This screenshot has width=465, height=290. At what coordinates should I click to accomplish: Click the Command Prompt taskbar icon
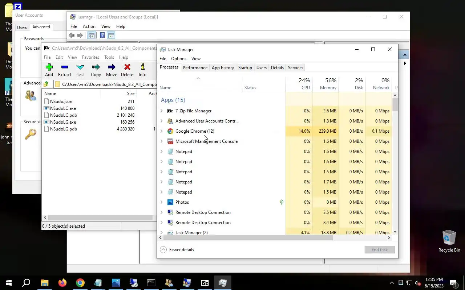(x=151, y=283)
